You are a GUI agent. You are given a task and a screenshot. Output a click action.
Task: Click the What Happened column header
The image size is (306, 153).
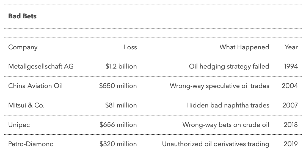tap(244, 47)
